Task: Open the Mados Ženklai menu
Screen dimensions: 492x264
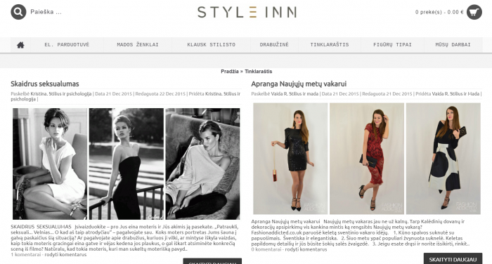Action: click(138, 45)
